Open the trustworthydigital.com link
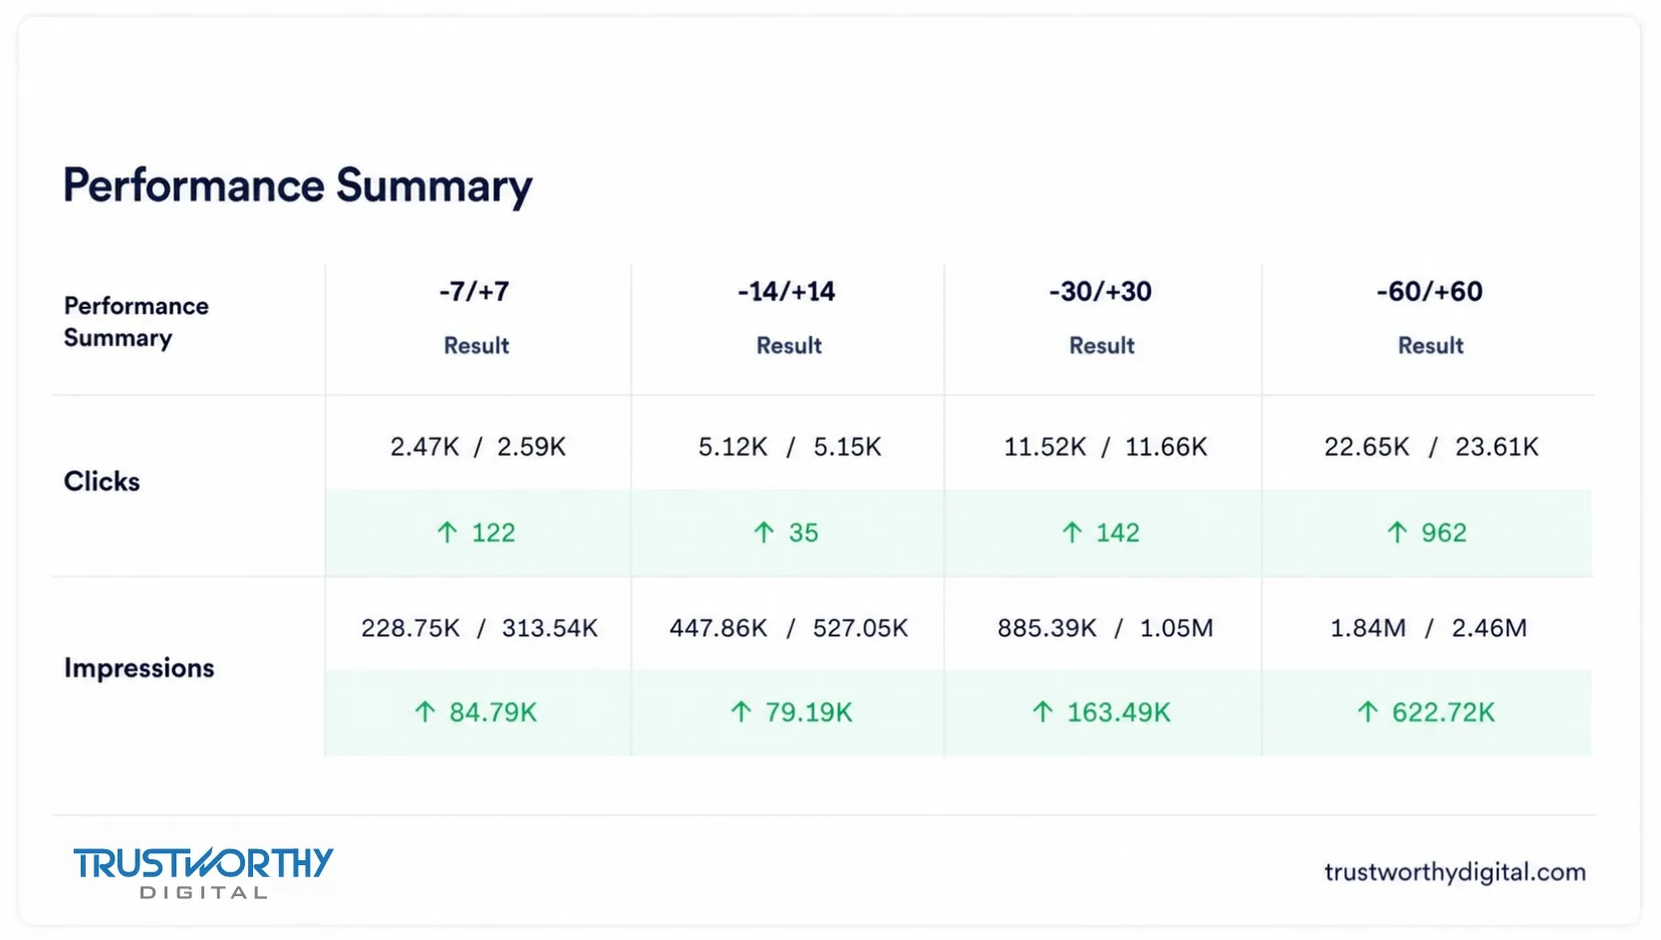The width and height of the screenshot is (1661, 940). [x=1455, y=872]
